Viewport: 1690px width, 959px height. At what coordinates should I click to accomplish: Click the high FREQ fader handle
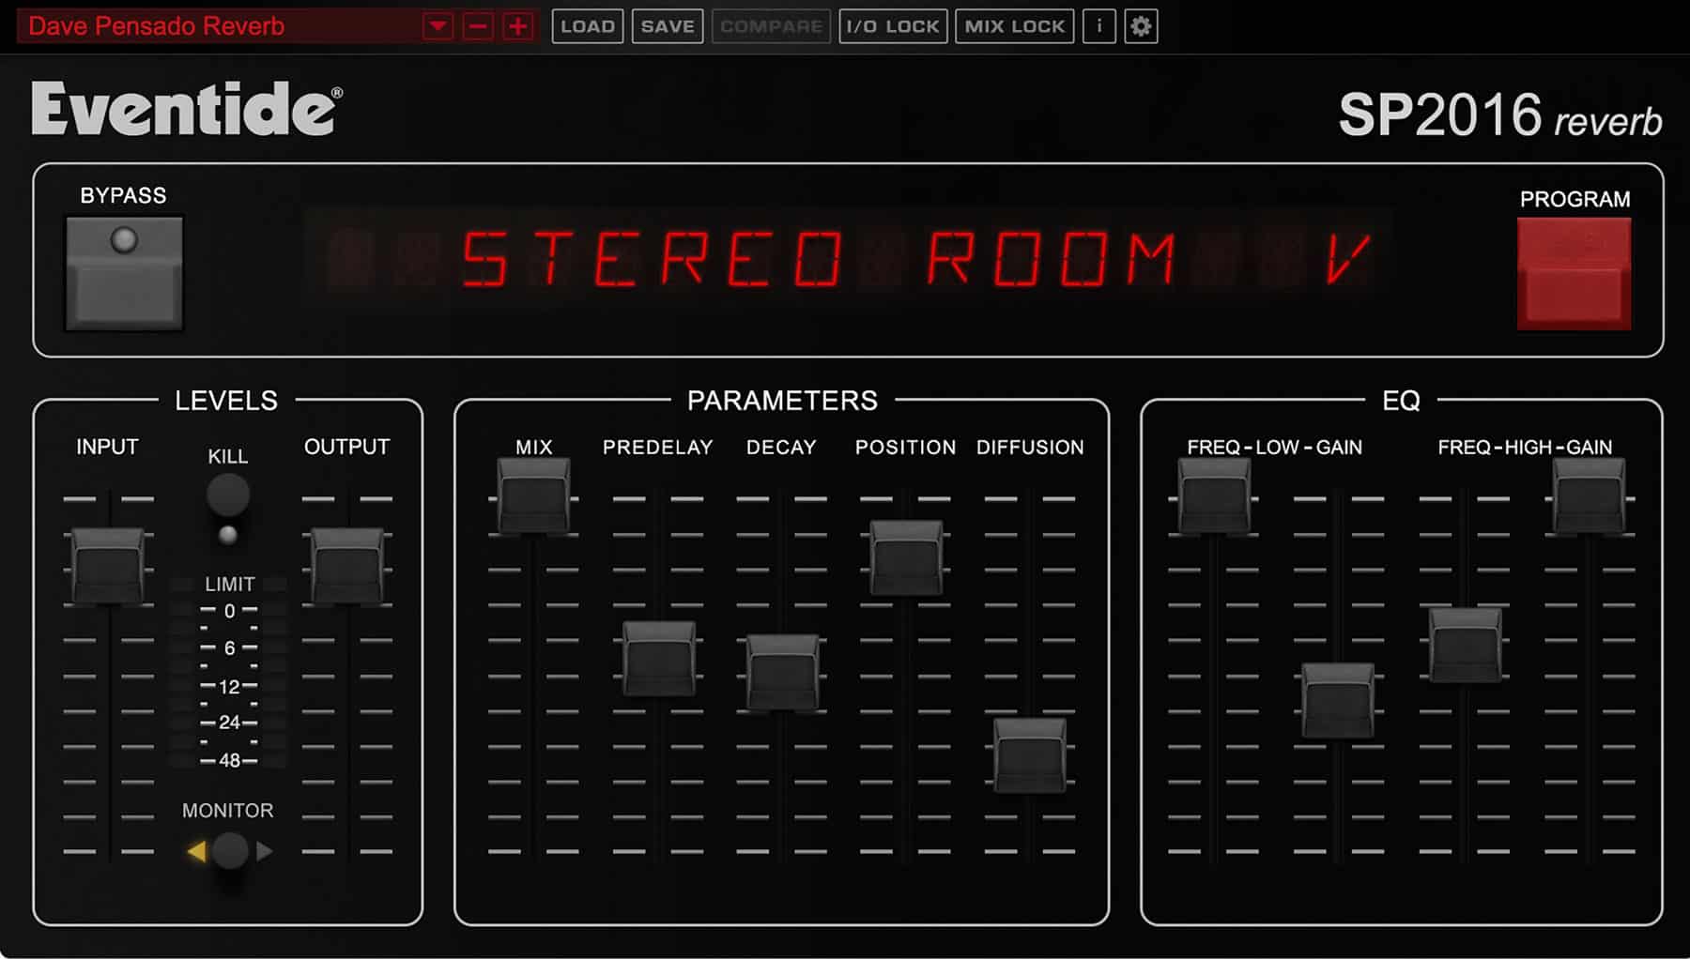coord(1465,645)
